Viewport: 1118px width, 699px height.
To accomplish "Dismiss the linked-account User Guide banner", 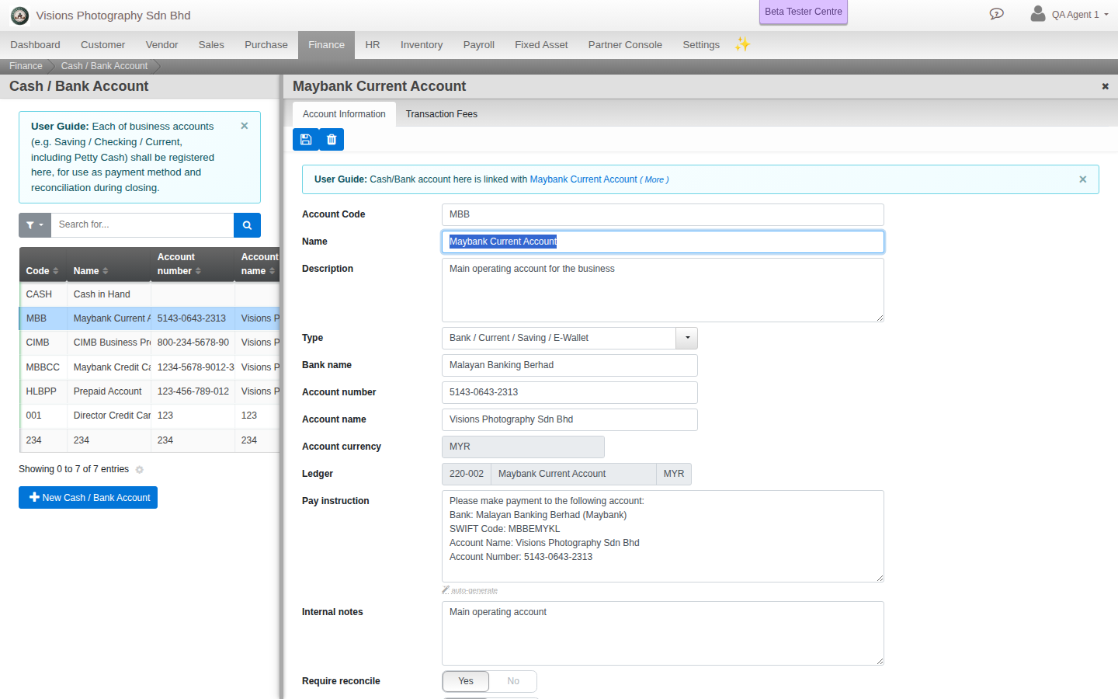I will click(x=1083, y=179).
